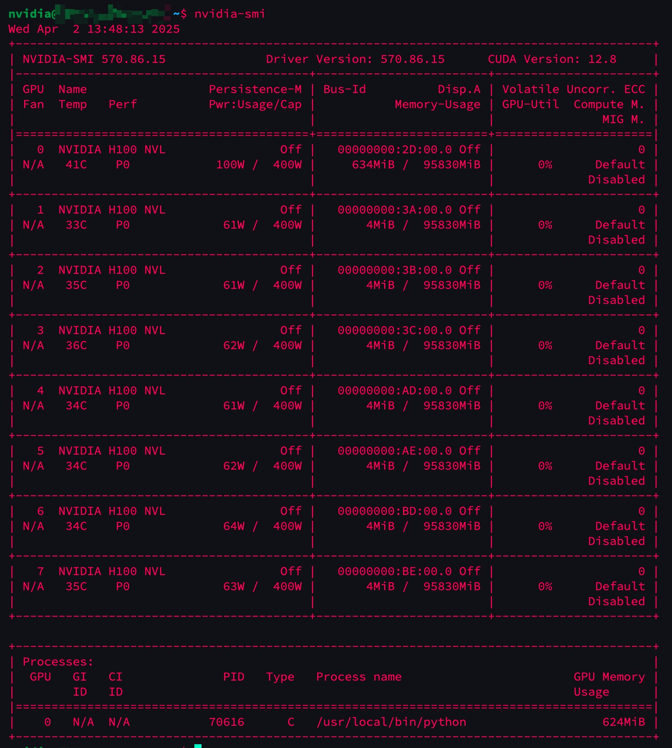
Task: Click GPU 1 temperature 33C
Action: 76,225
